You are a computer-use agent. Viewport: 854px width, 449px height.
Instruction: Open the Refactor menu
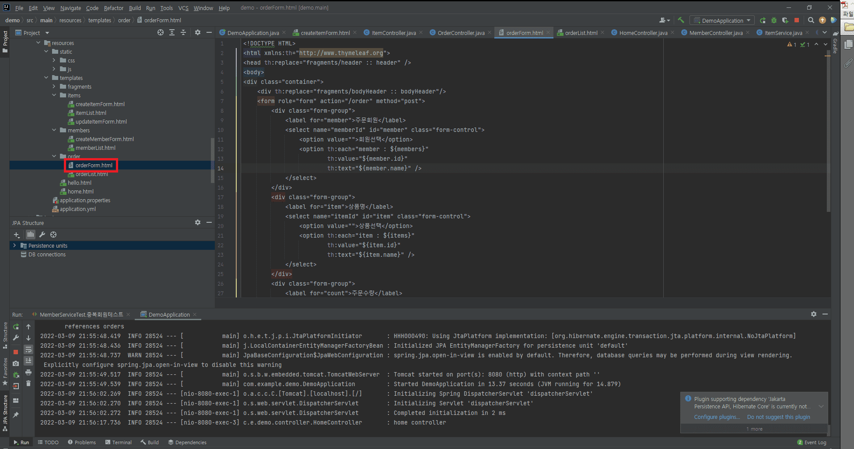point(113,8)
